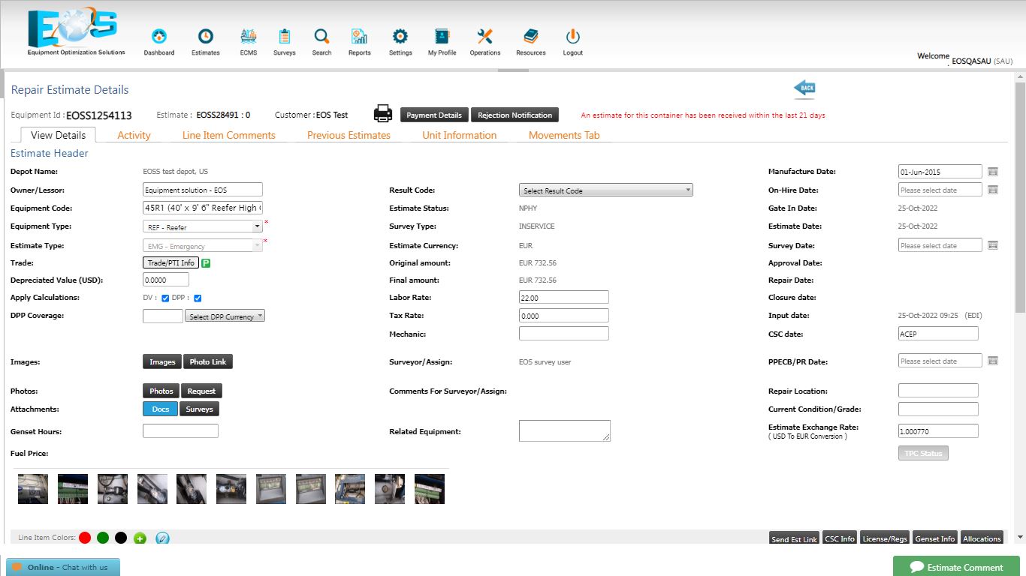Open the Select DPP Currency dropdown
The image size is (1026, 576).
pyautogui.click(x=225, y=315)
